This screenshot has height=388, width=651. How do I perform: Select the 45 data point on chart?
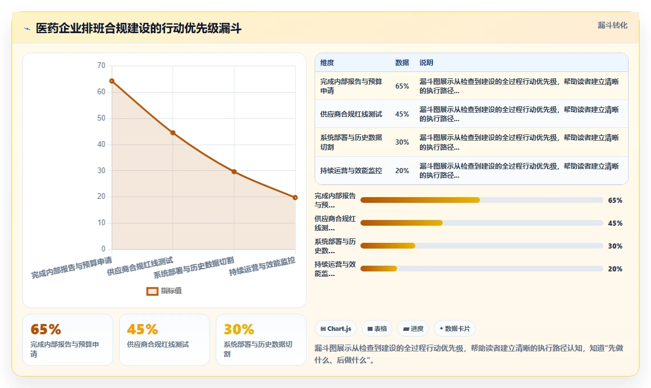[173, 133]
